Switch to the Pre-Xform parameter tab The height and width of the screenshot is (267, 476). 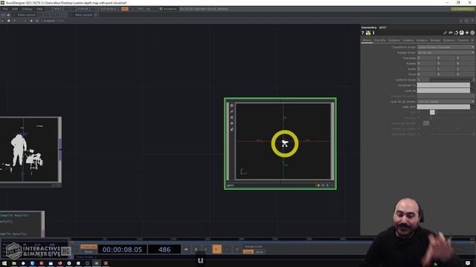pyautogui.click(x=380, y=40)
